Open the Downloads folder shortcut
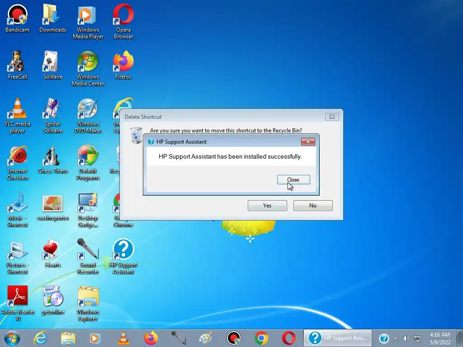Screen dimensions: 463x347 tap(52, 18)
